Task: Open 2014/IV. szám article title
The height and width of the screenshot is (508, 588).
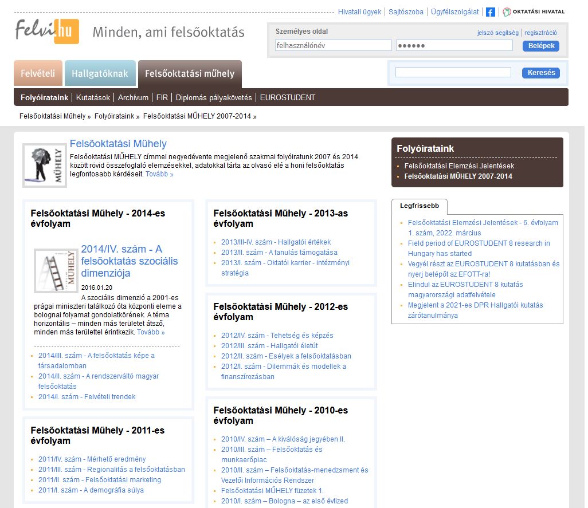Action: click(x=130, y=261)
